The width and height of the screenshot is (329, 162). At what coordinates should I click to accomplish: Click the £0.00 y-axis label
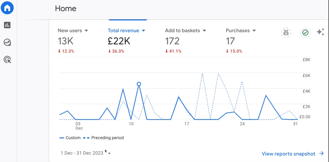coord(304,117)
